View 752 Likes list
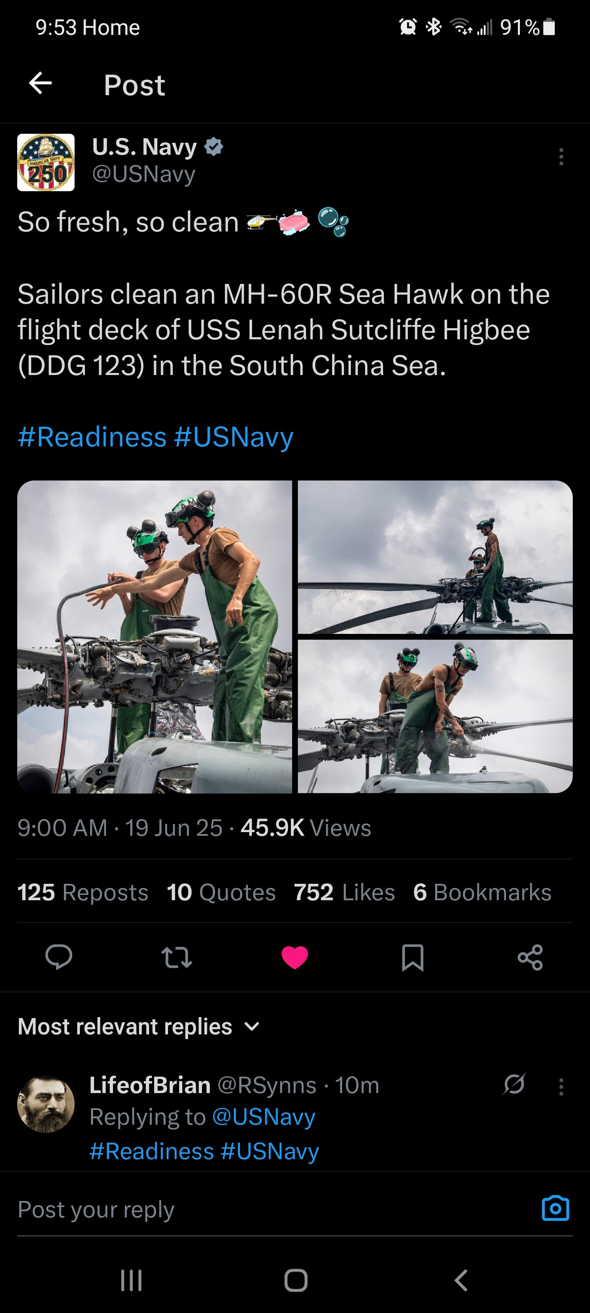Image resolution: width=590 pixels, height=1313 pixels. 344,892
